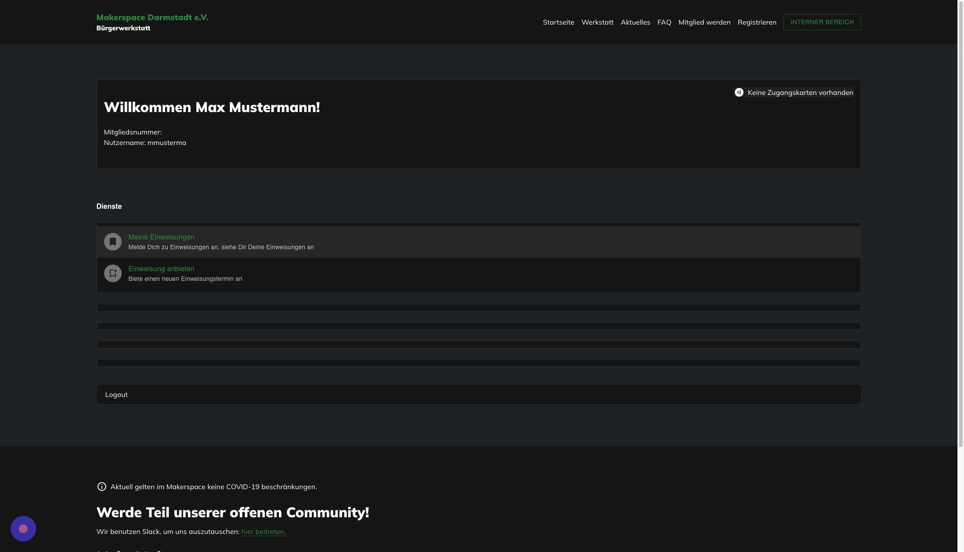The width and height of the screenshot is (964, 552).
Task: Open the Meine Einweisungen link
Action: pyautogui.click(x=161, y=237)
